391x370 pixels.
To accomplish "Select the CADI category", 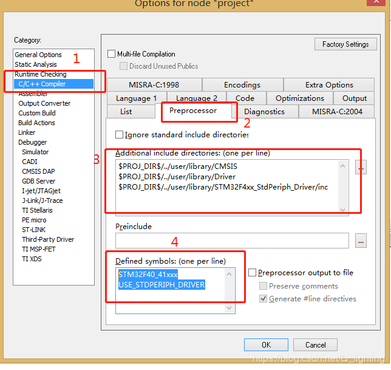I will [29, 162].
